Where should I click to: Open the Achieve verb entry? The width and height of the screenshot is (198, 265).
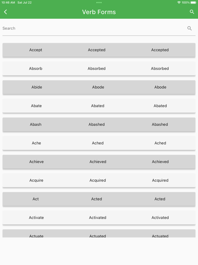pyautogui.click(x=99, y=162)
